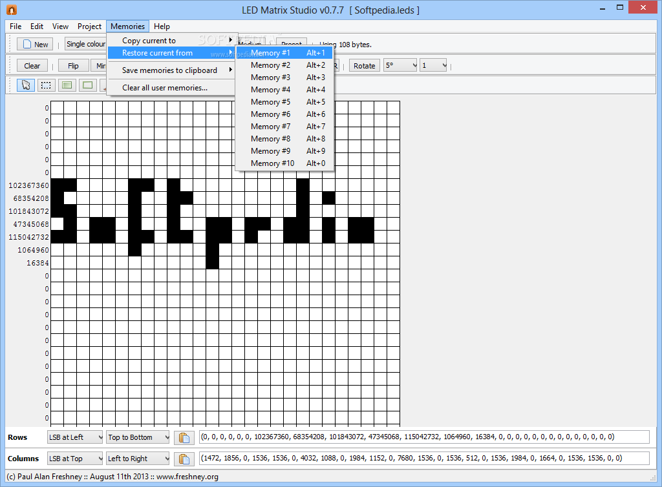Click the Rows data output field
This screenshot has width=662, height=487.
pos(424,437)
